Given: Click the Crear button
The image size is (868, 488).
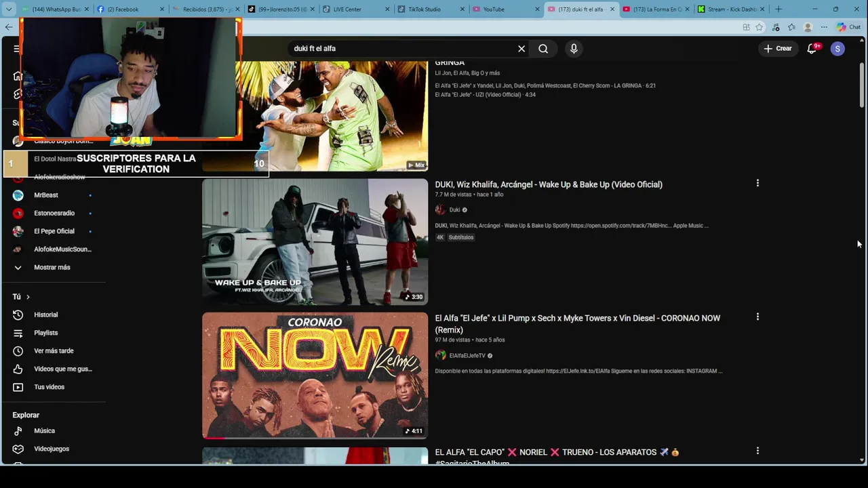Looking at the screenshot, I should click(778, 49).
